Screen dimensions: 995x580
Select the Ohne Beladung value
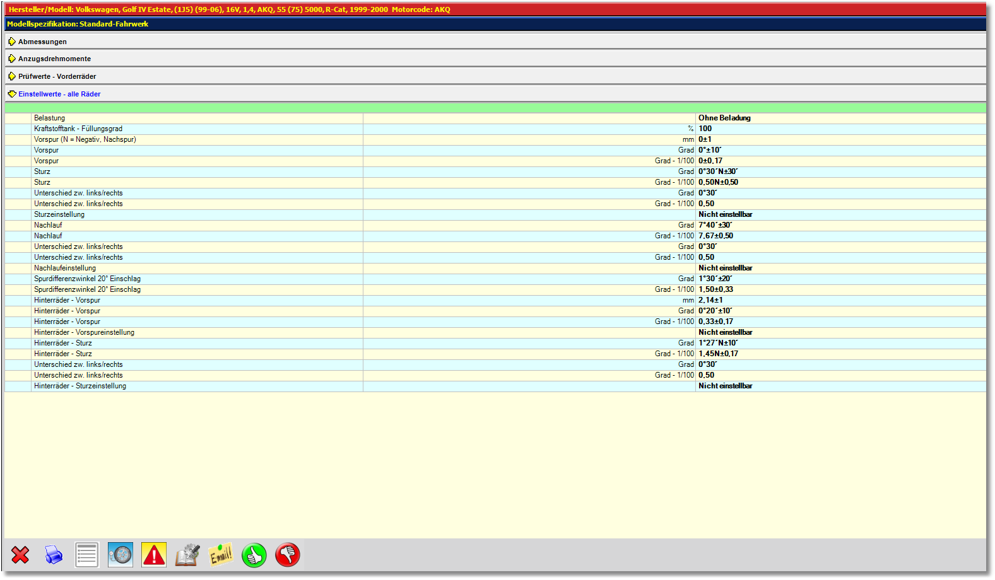[724, 118]
